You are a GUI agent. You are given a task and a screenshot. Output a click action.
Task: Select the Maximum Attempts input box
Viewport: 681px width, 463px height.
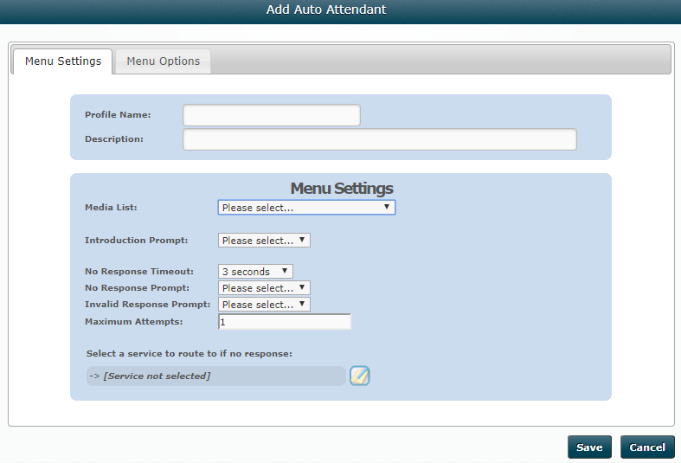click(285, 322)
